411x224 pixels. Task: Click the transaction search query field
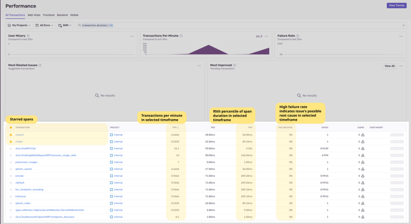pyautogui.click(x=241, y=25)
